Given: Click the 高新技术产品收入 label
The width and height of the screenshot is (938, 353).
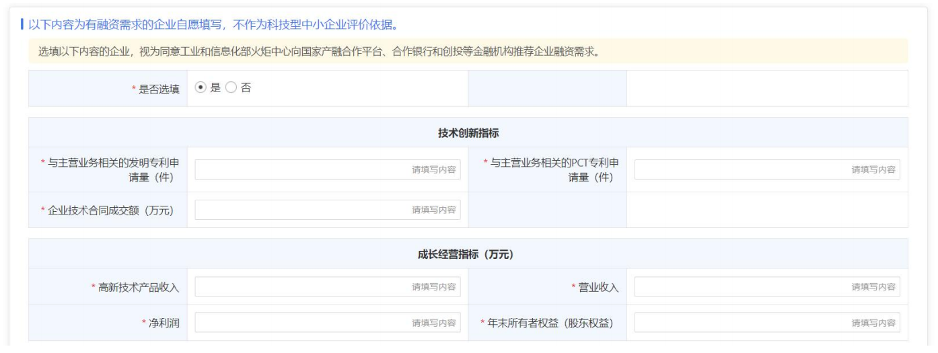Looking at the screenshot, I should tap(138, 288).
